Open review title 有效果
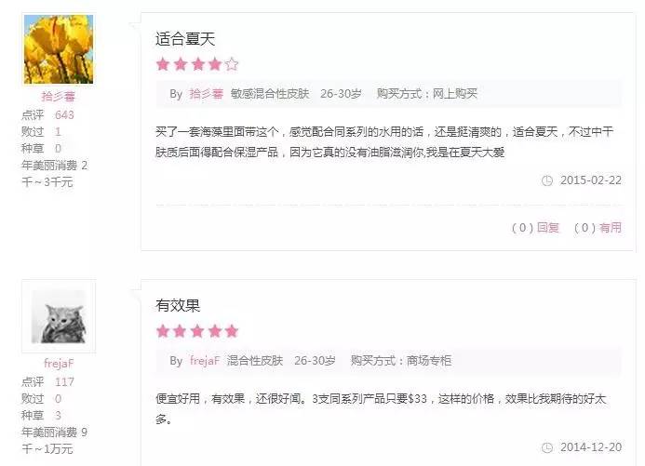 click(178, 305)
